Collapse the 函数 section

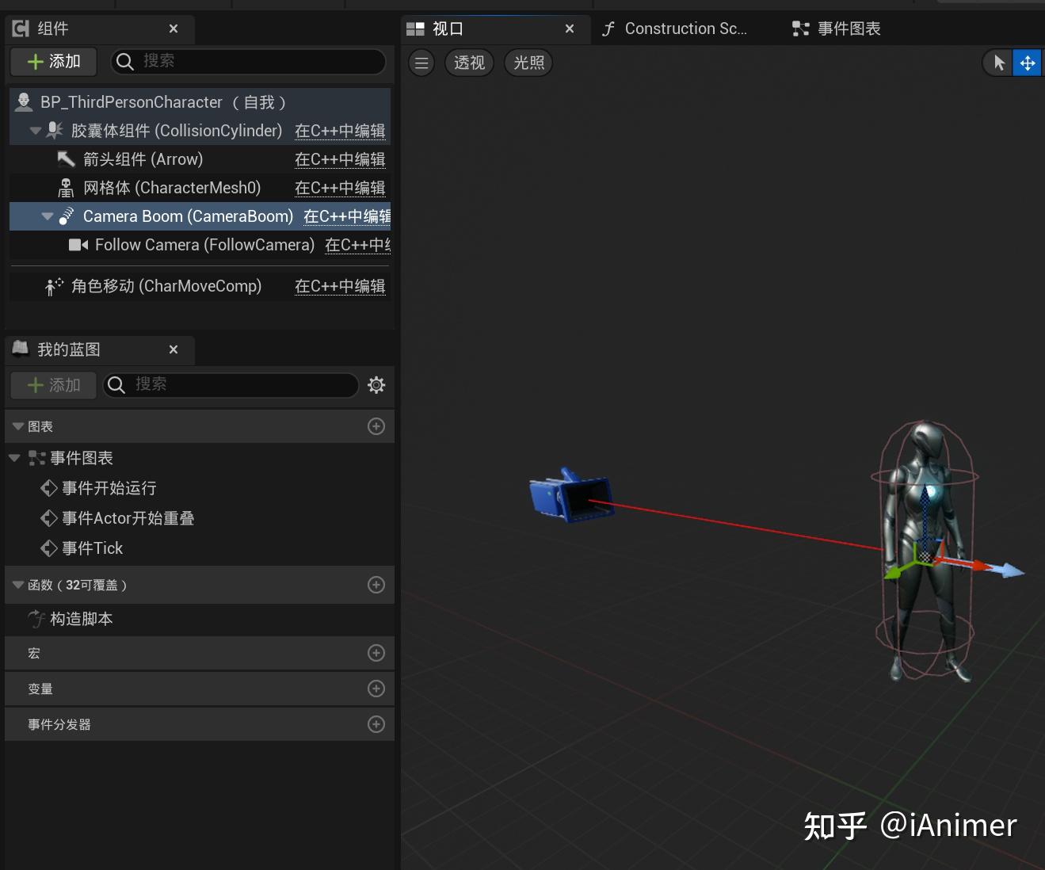click(x=18, y=585)
